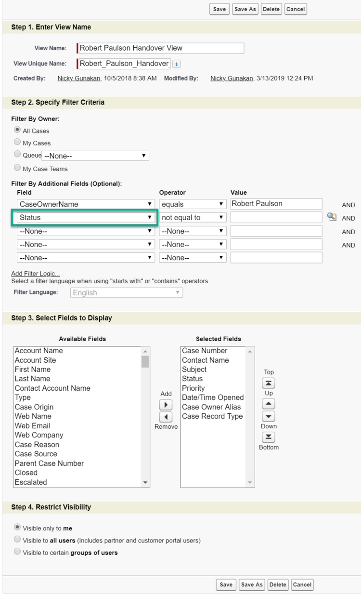Viewport: 361px width, 595px height.
Task: Select the My Cases radio option
Action: point(17,142)
